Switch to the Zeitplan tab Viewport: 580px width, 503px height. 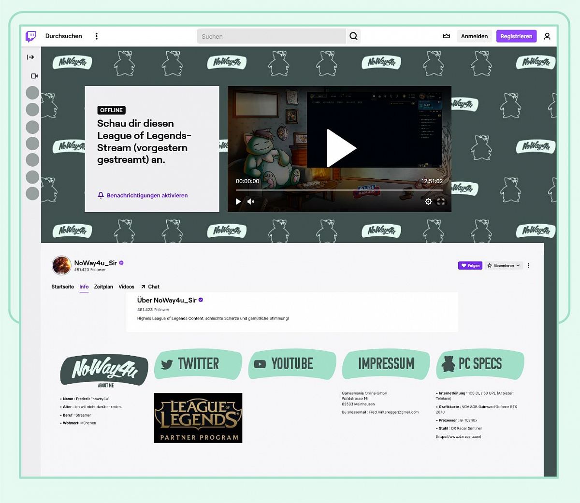[x=103, y=287]
